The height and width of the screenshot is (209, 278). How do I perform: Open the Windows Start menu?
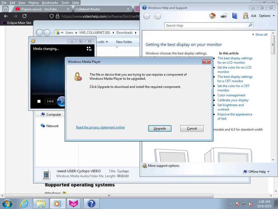pos(7,204)
